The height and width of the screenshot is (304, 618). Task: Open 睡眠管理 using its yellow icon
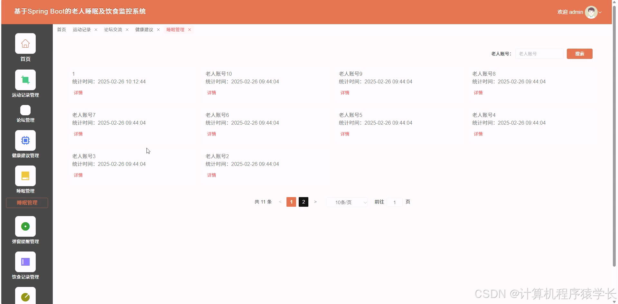(x=25, y=176)
